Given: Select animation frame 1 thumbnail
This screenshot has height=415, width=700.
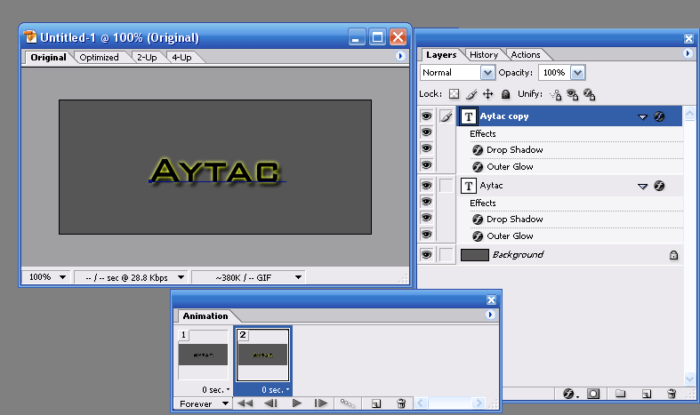Looking at the screenshot, I should [203, 355].
